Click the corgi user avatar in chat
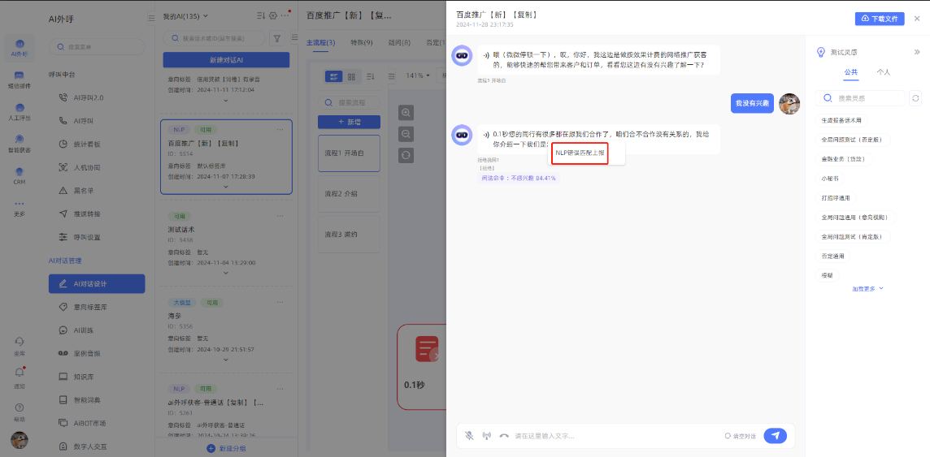This screenshot has width=930, height=457. pos(789,103)
